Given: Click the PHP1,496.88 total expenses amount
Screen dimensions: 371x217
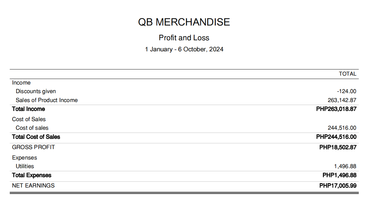Looking at the screenshot, I should (x=339, y=175).
